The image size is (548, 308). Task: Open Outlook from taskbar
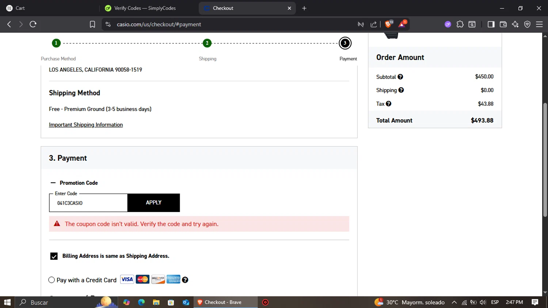coord(186,302)
